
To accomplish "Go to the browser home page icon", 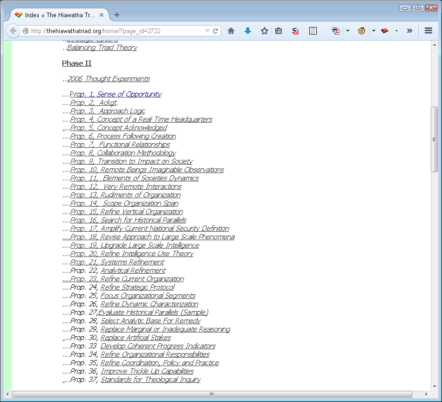I will tap(231, 31).
